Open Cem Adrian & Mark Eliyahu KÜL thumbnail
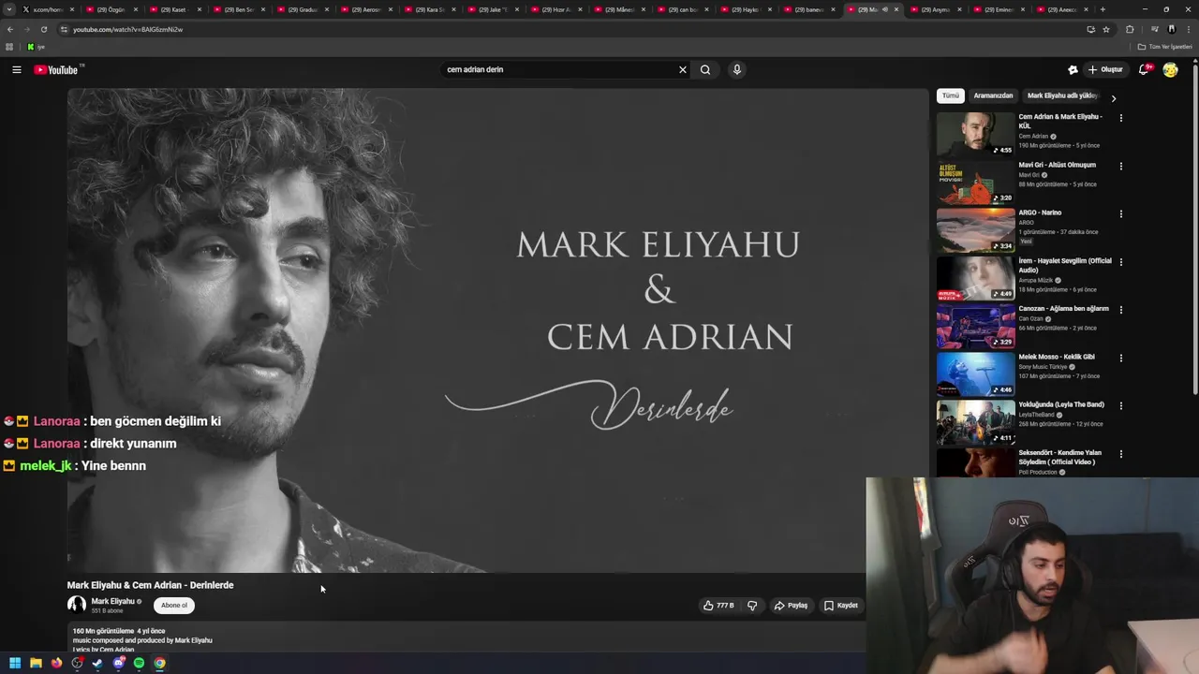This screenshot has height=674, width=1199. coord(975,134)
